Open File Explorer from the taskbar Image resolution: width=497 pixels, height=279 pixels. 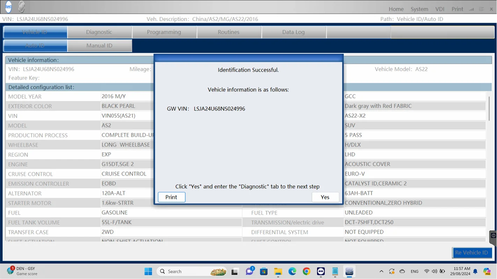tap(278, 271)
